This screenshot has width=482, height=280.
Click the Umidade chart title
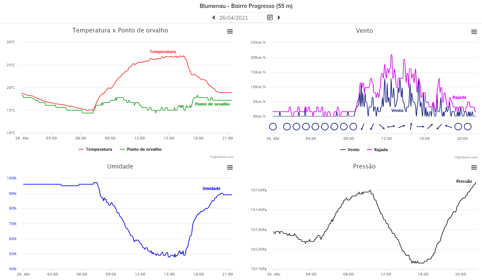120,166
